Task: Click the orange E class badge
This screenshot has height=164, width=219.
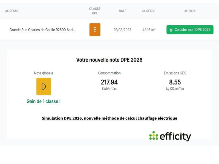Action: tap(95, 30)
